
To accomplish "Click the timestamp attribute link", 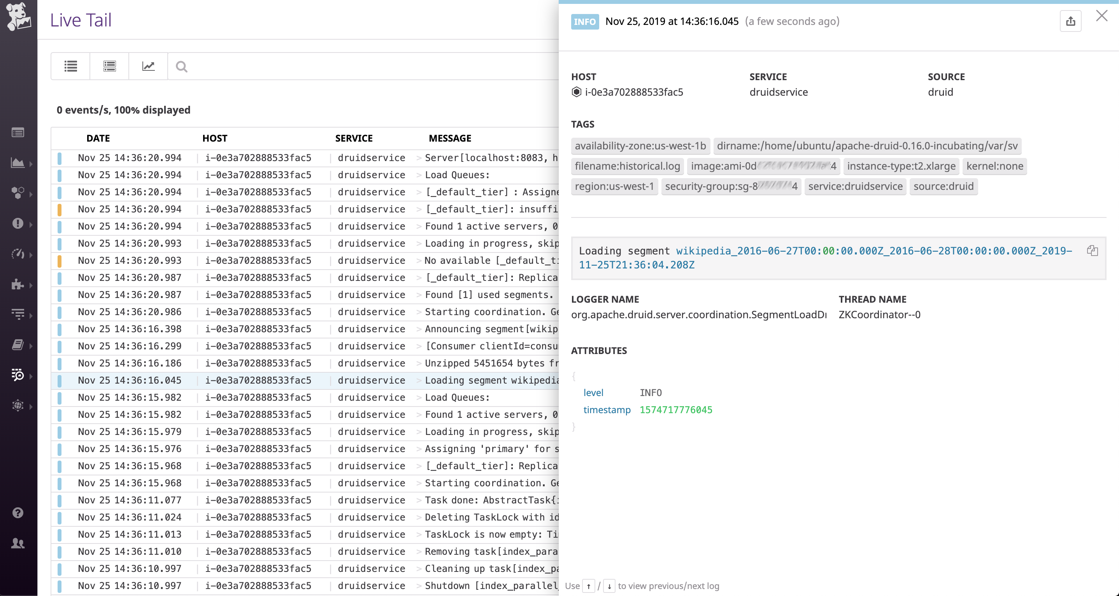I will (x=607, y=410).
